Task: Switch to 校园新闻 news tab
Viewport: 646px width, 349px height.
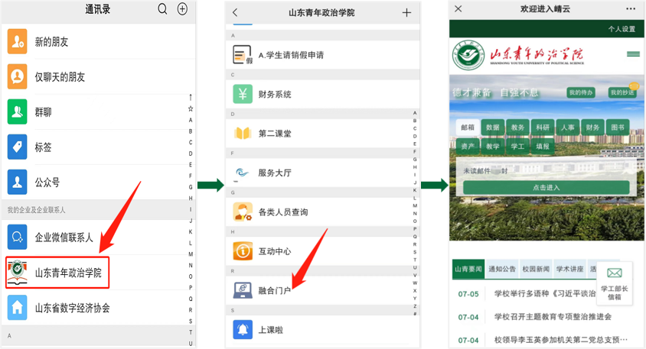Action: pyautogui.click(x=536, y=270)
